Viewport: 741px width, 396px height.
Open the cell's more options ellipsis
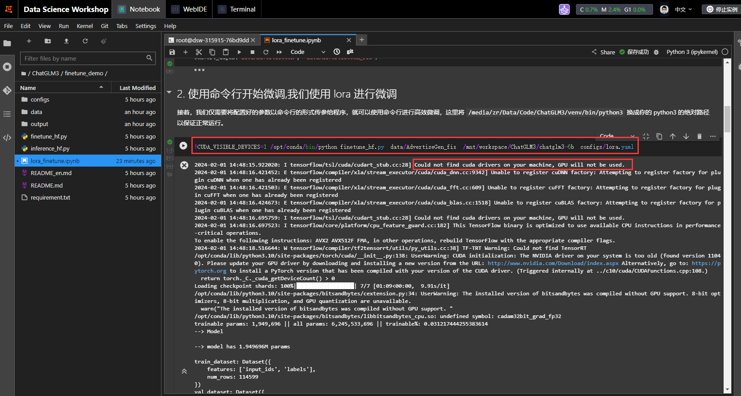[x=713, y=136]
